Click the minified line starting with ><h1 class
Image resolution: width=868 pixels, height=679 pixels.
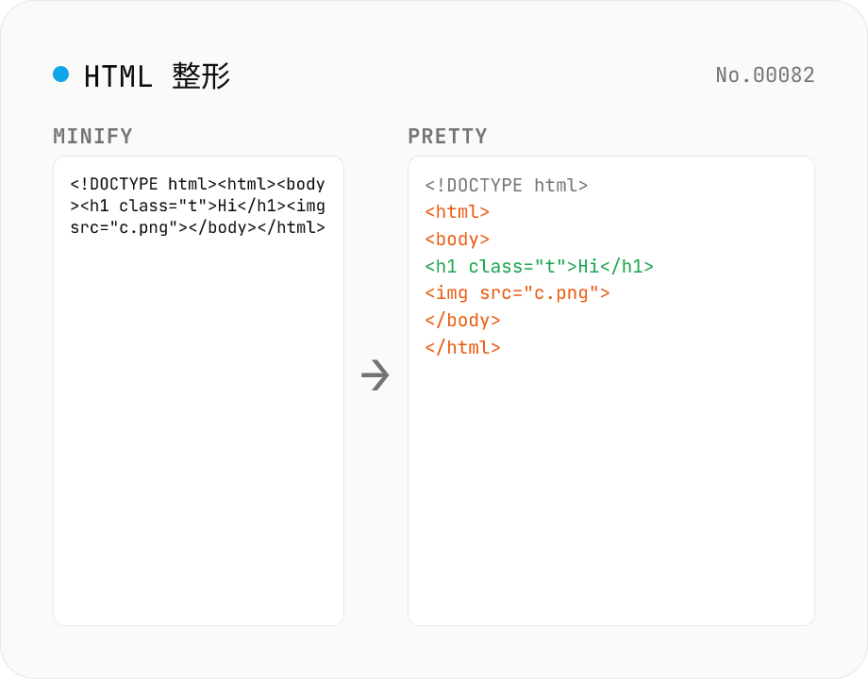pyautogui.click(x=197, y=206)
